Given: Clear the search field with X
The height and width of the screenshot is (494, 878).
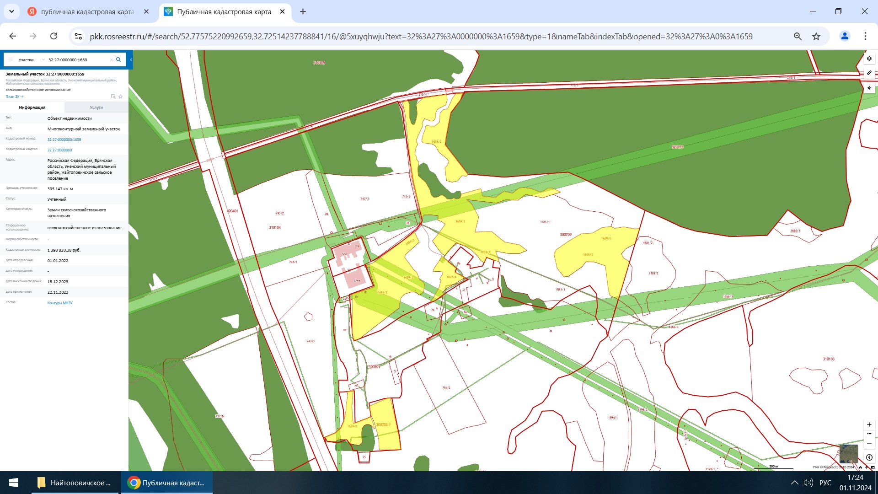Looking at the screenshot, I should coord(111,59).
